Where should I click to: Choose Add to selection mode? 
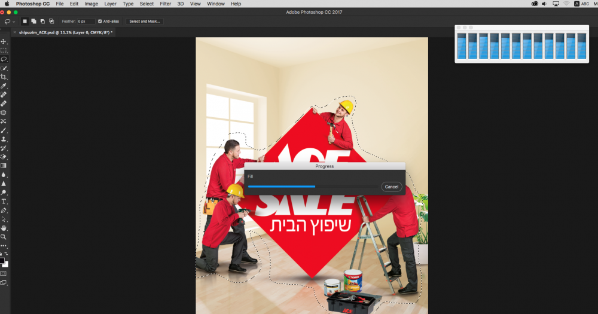tap(33, 22)
